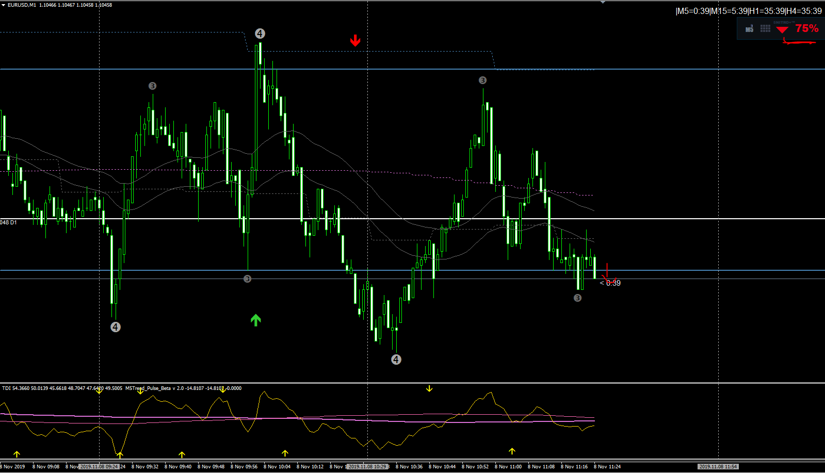Image resolution: width=825 pixels, height=473 pixels.
Task: Select the 048 D1 horizontal line label
Action: 8,222
